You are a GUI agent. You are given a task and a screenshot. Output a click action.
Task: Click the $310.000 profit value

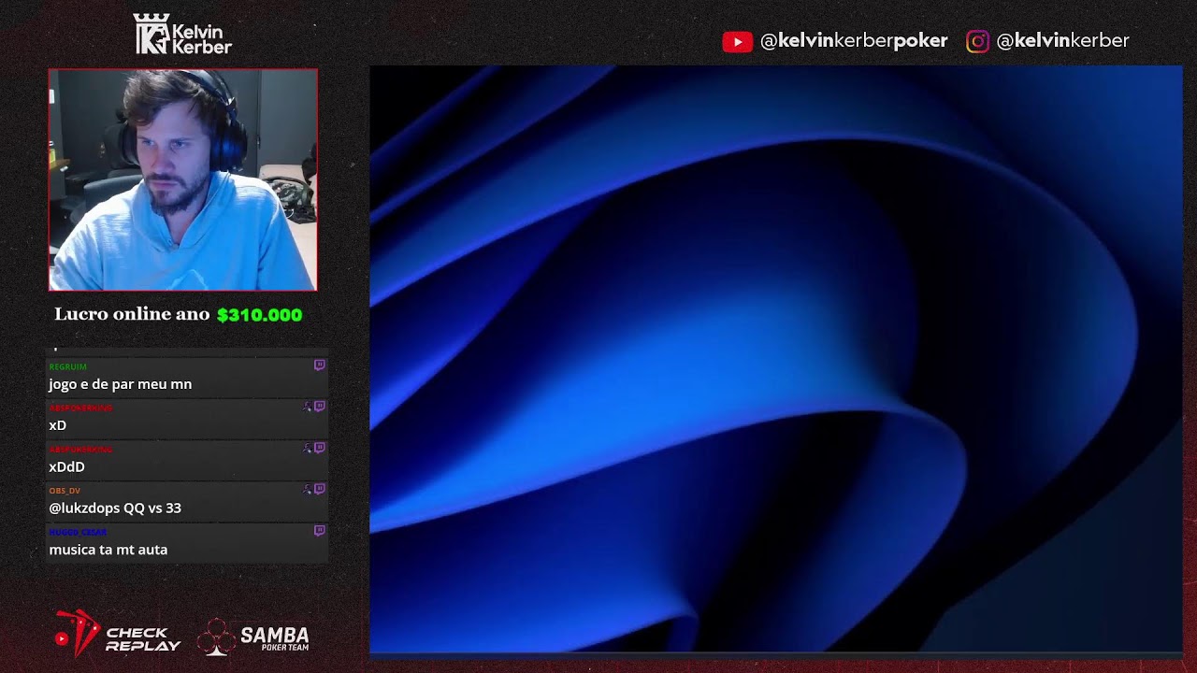[x=259, y=315]
